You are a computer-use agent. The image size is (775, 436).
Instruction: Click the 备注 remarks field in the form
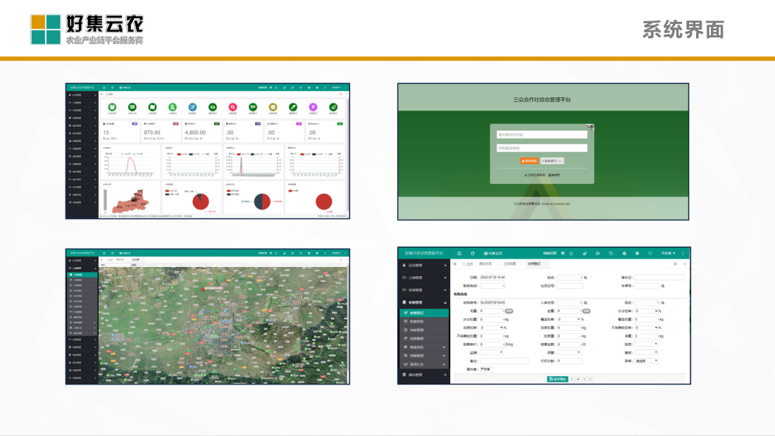click(504, 361)
